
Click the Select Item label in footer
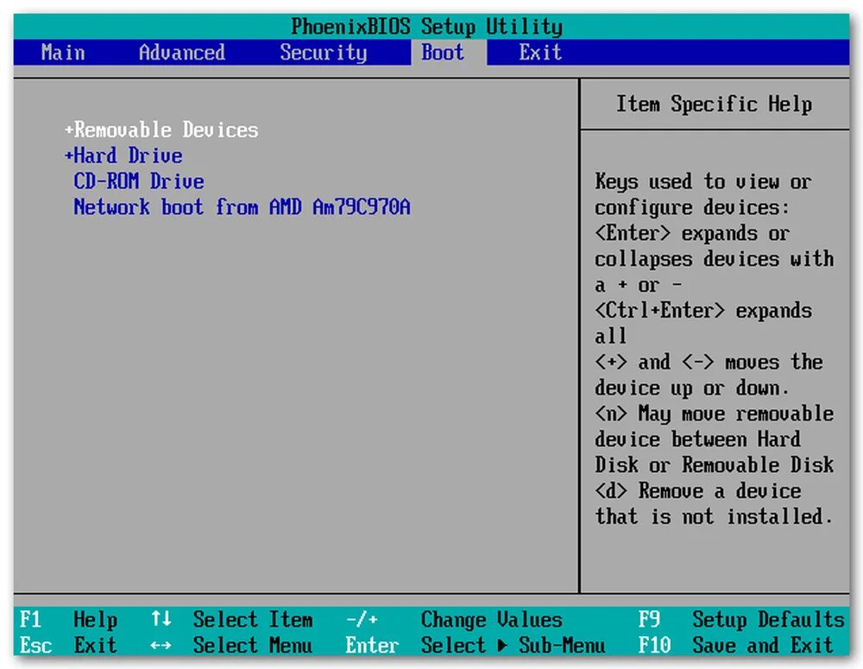click(x=253, y=620)
